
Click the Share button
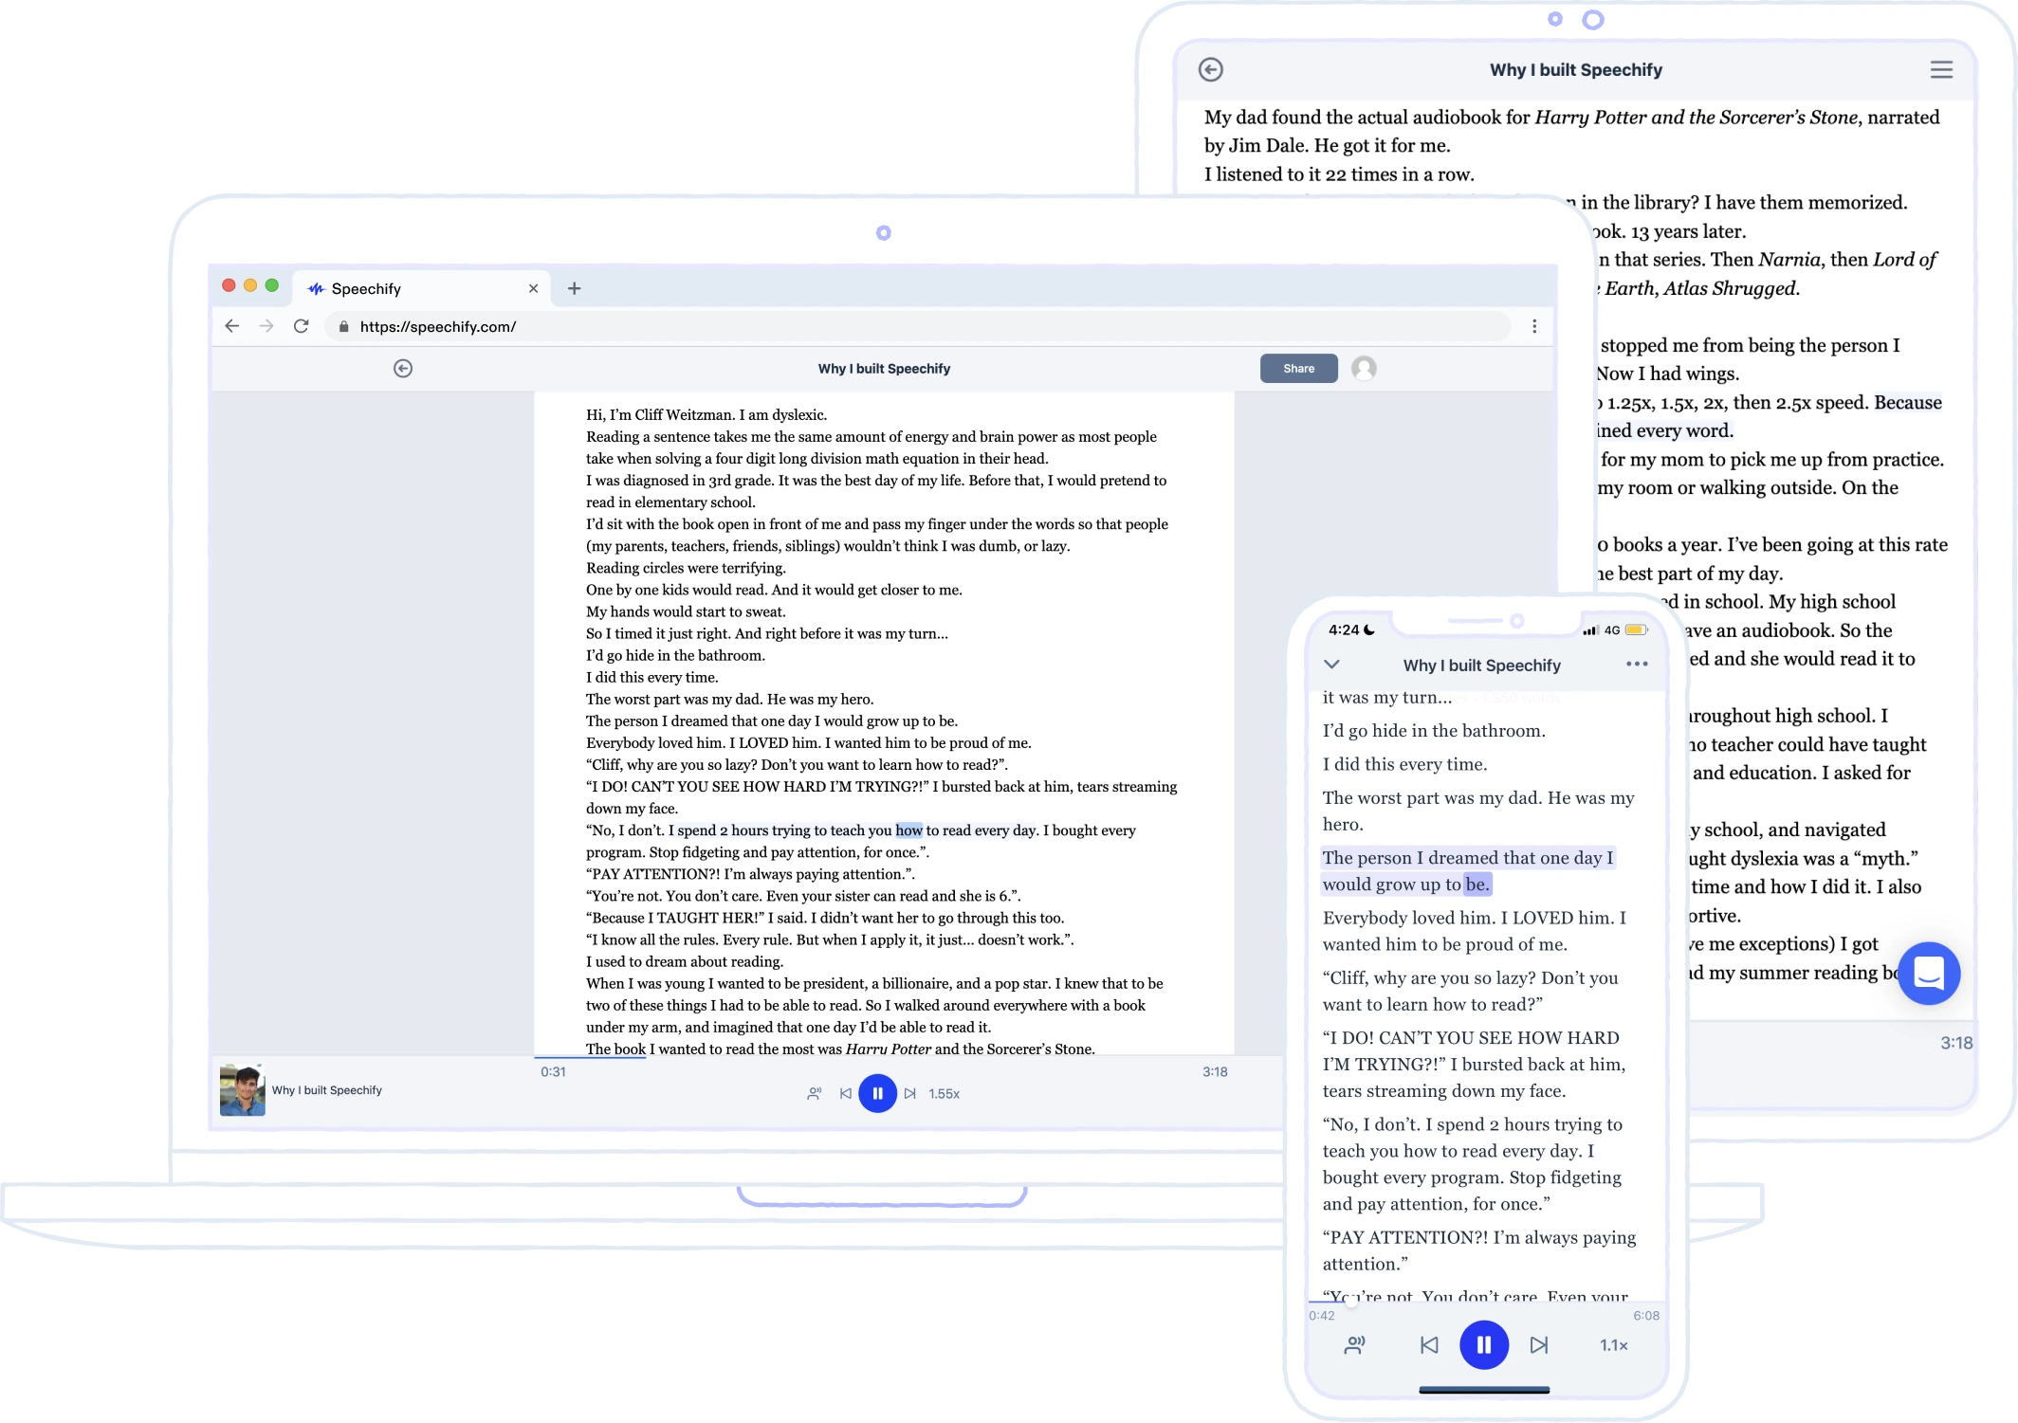(x=1298, y=368)
